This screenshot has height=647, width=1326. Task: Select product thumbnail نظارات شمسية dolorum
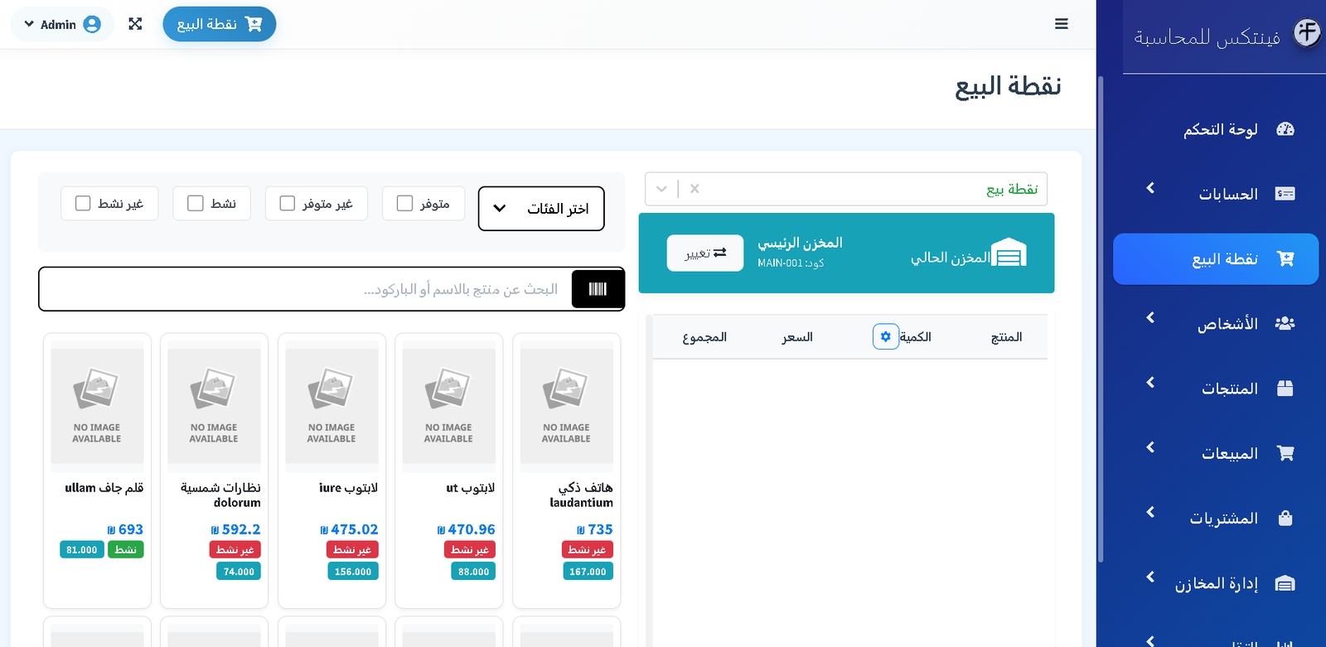[x=214, y=405]
